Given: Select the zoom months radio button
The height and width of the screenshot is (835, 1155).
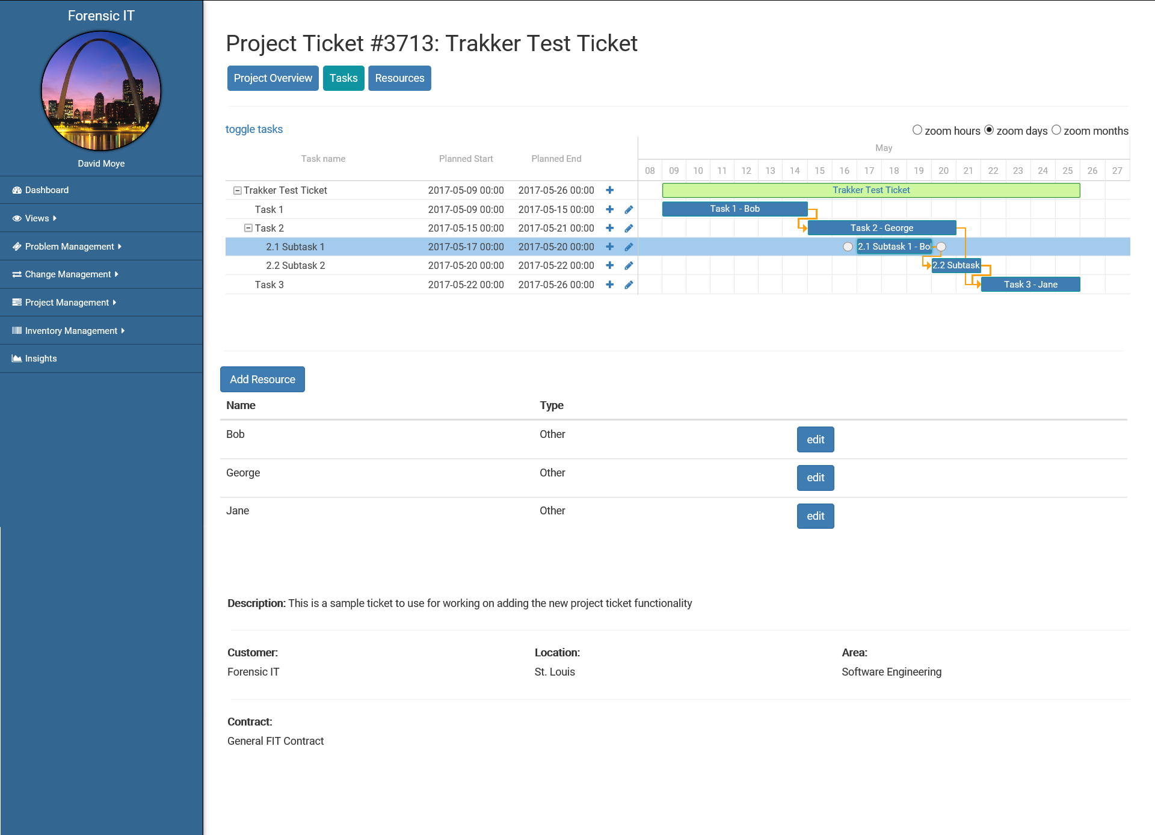Looking at the screenshot, I should (x=1056, y=130).
